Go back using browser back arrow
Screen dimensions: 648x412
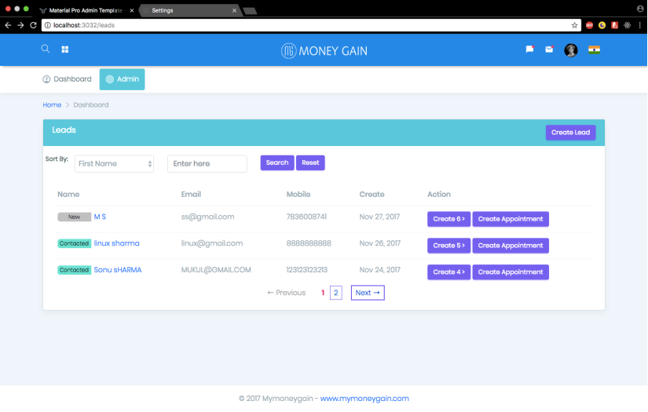tap(8, 25)
